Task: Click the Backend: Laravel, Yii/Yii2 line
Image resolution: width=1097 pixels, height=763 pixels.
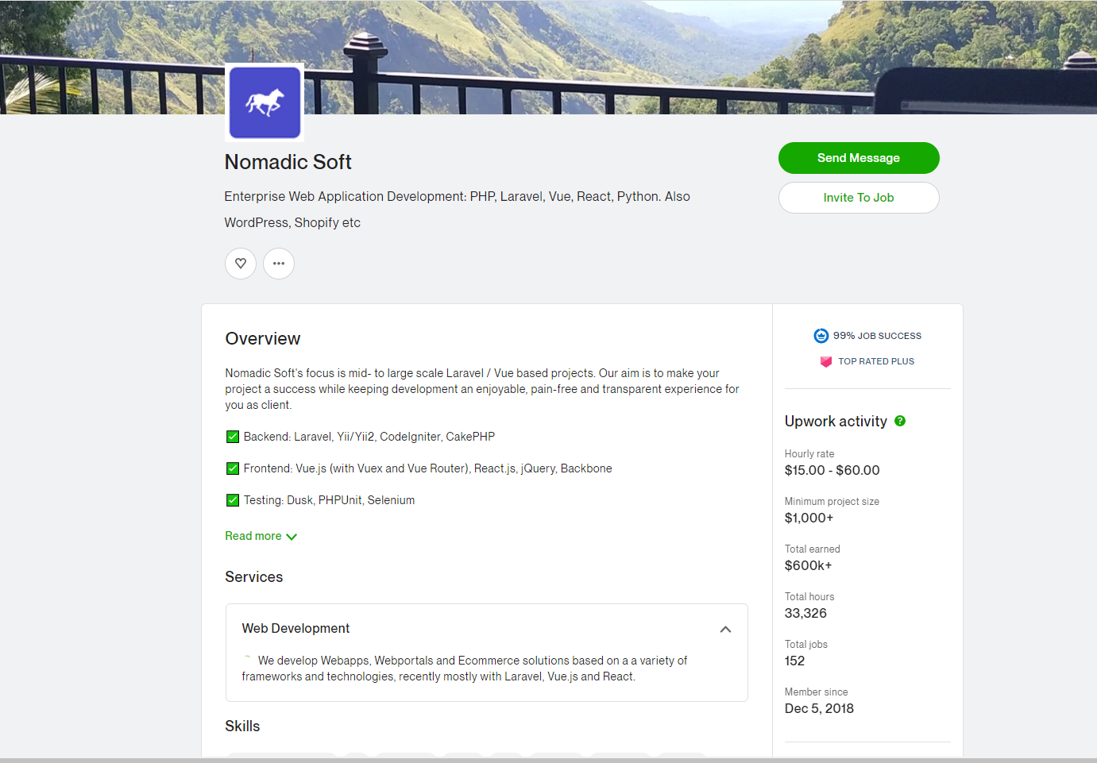Action: 369,437
